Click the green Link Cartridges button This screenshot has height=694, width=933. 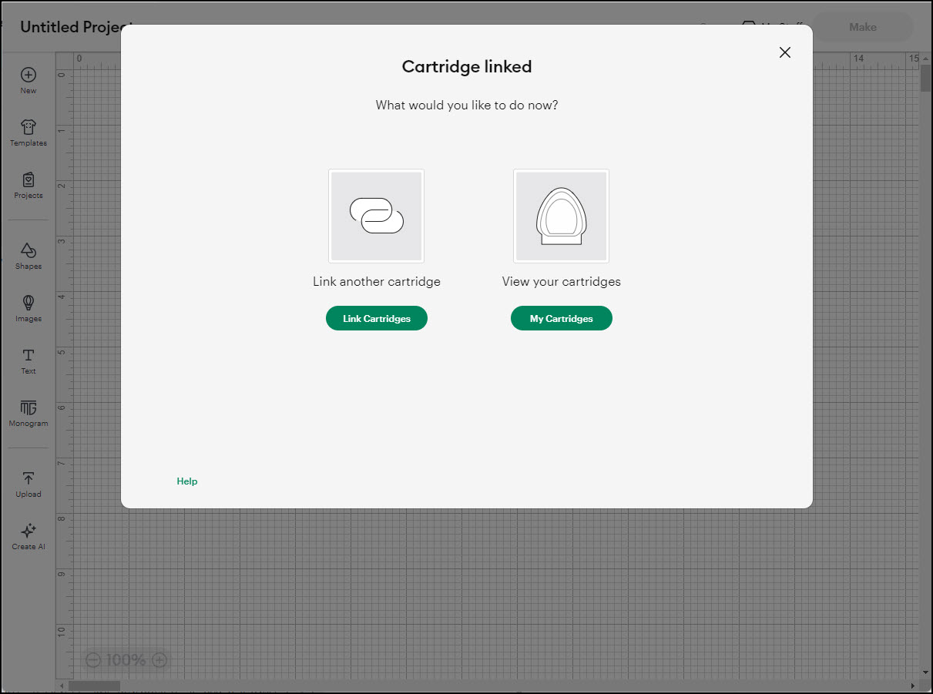[376, 318]
